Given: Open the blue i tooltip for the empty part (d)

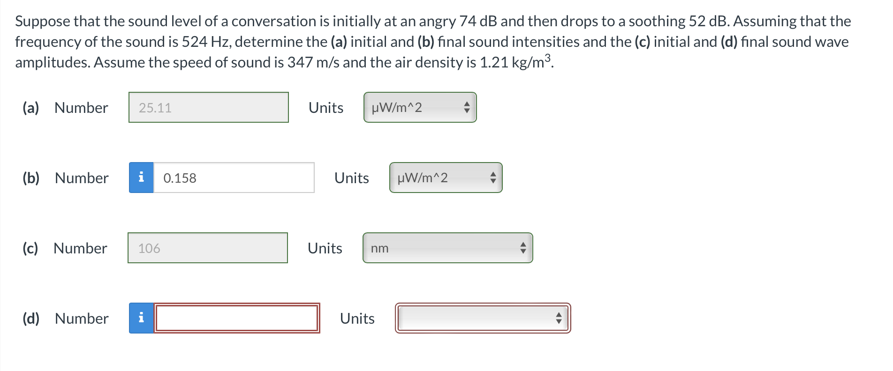Looking at the screenshot, I should pyautogui.click(x=141, y=318).
